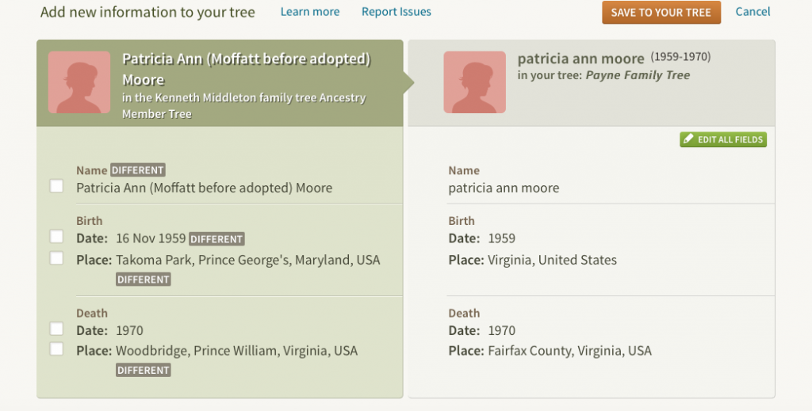812x411 pixels.
Task: Select the Takoma Park birth place checkbox
Action: [56, 258]
